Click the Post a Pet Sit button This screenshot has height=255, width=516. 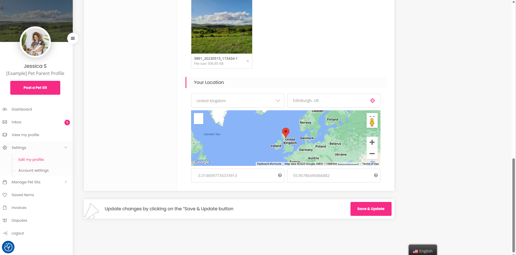[x=35, y=88]
